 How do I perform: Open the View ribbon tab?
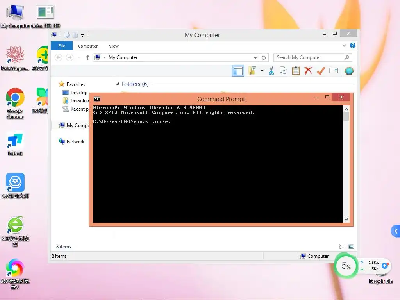point(114,46)
